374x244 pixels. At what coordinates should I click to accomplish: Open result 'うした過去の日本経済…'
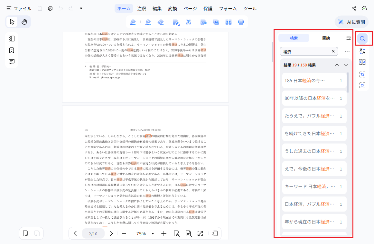point(314,151)
